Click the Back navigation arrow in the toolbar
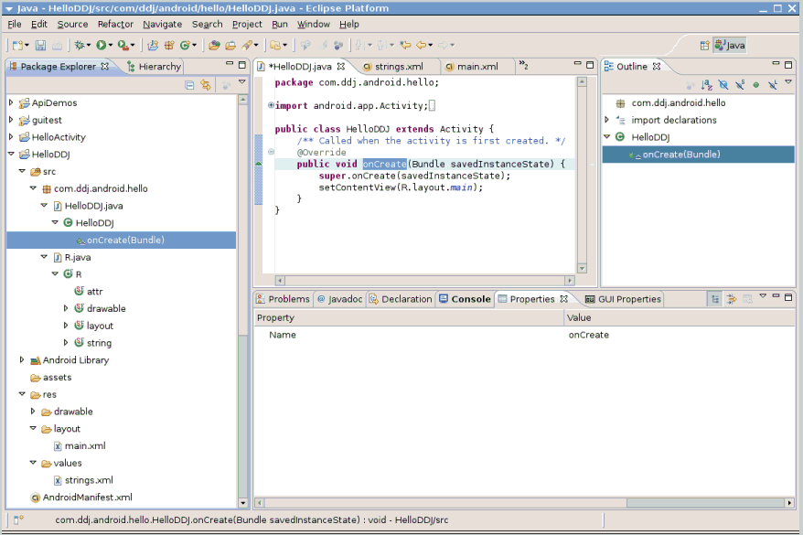This screenshot has width=803, height=535. tap(422, 45)
